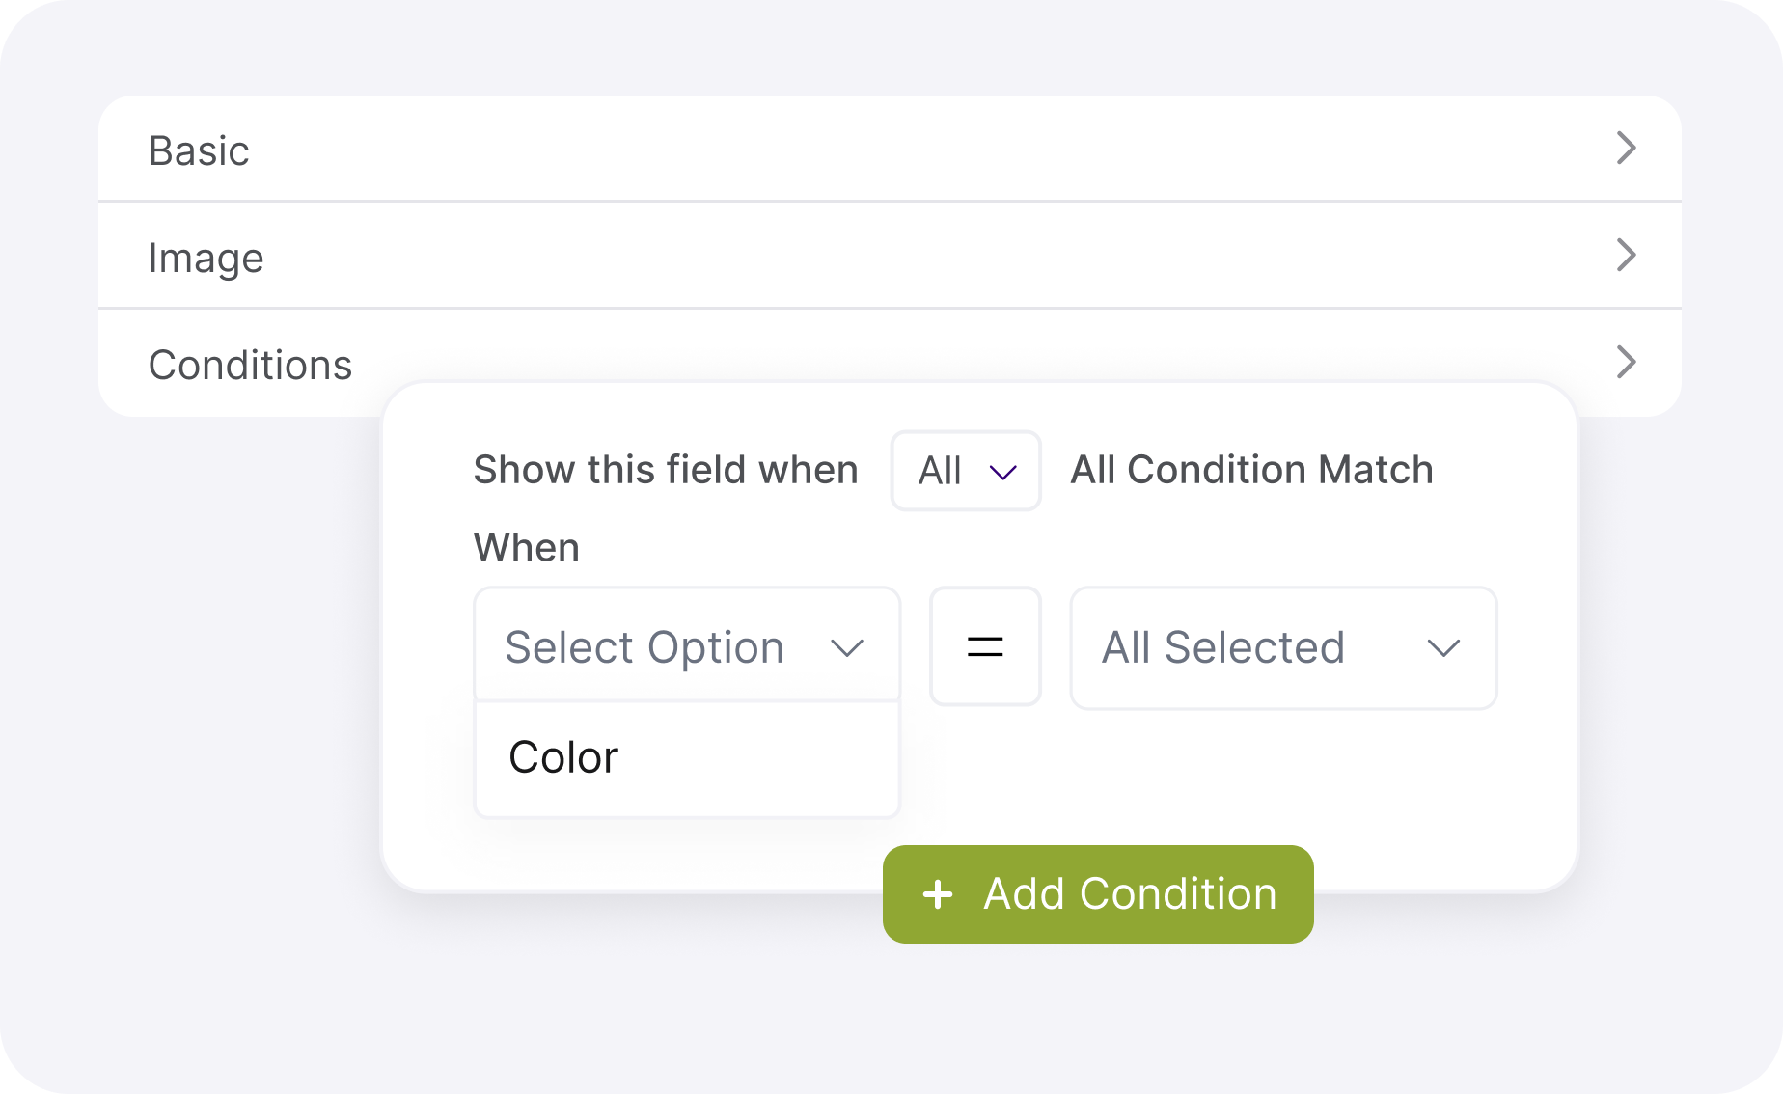The width and height of the screenshot is (1783, 1094).
Task: Click the chevron on the All Selected dropdown
Action: pyautogui.click(x=1444, y=648)
